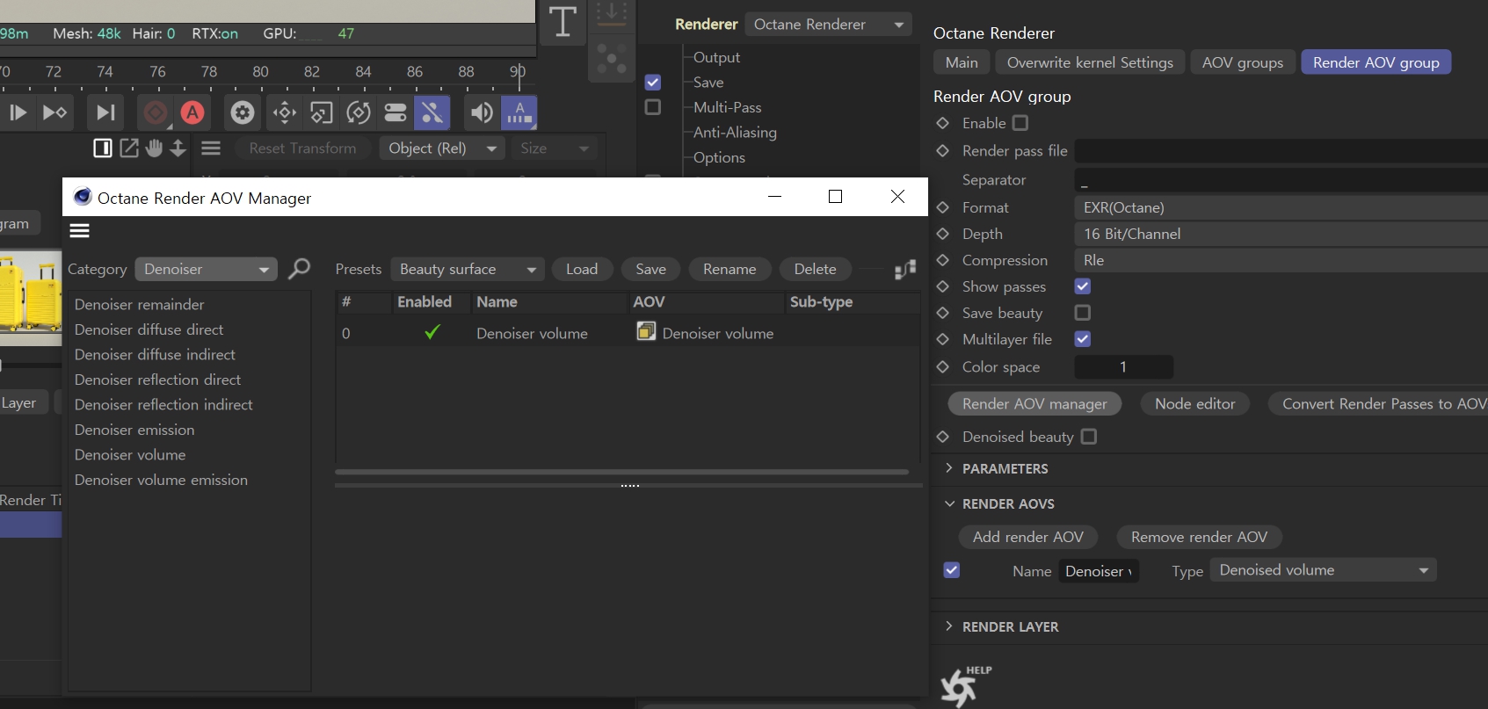The width and height of the screenshot is (1488, 709).
Task: Click go to end frame button
Action: 105,112
